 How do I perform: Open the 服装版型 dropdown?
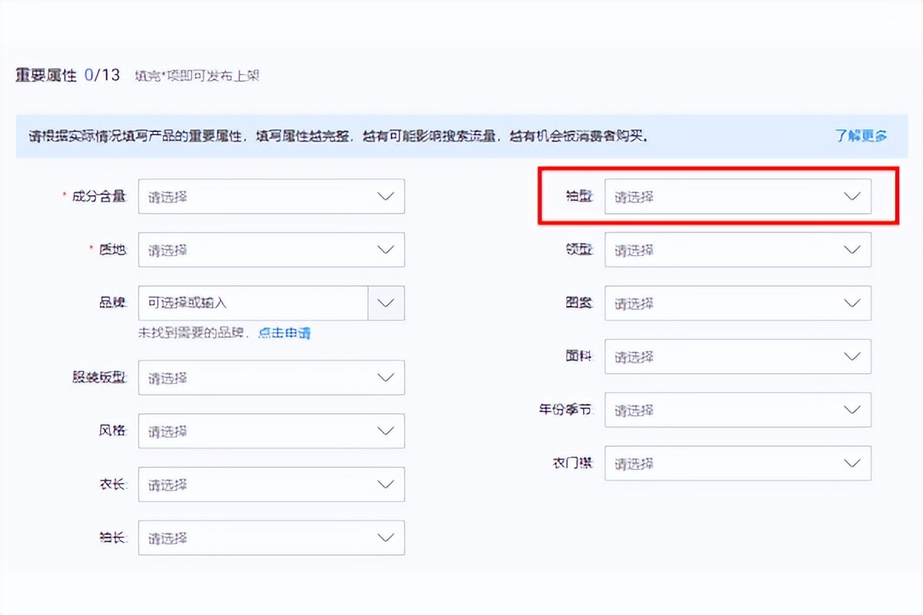click(271, 377)
